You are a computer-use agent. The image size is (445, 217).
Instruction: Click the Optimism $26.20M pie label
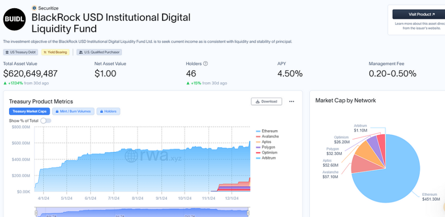point(341,139)
